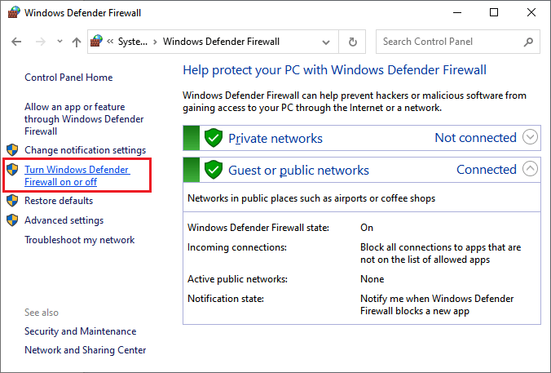Click Help protect your PC heading
The image size is (551, 373).
tap(334, 70)
